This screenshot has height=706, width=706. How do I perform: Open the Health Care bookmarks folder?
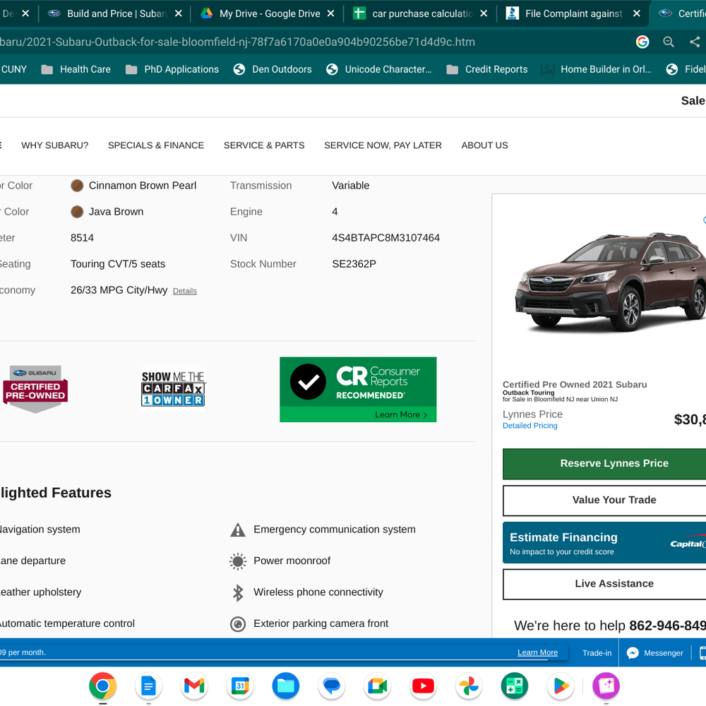pyautogui.click(x=76, y=69)
